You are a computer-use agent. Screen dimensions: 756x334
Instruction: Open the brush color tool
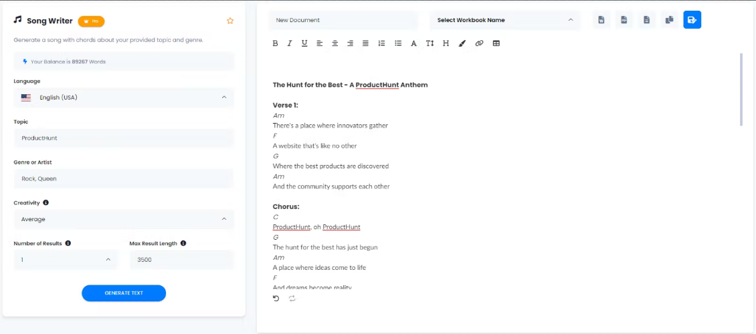click(x=462, y=43)
